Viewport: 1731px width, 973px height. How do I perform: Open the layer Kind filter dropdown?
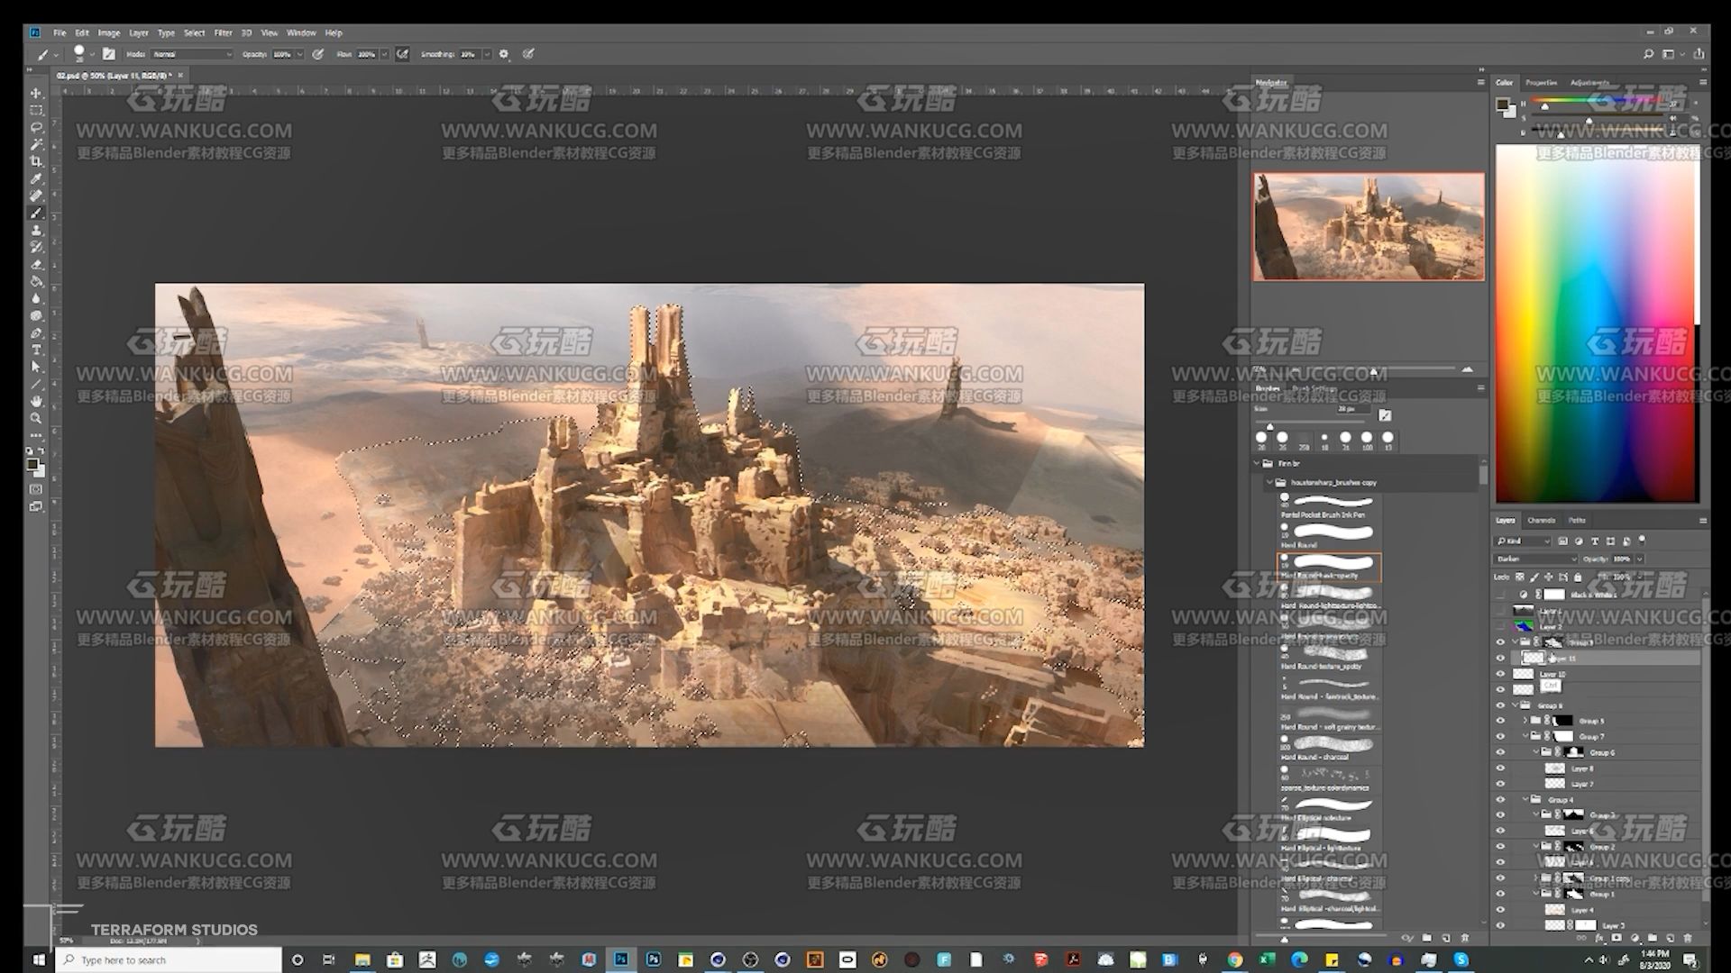[1523, 541]
